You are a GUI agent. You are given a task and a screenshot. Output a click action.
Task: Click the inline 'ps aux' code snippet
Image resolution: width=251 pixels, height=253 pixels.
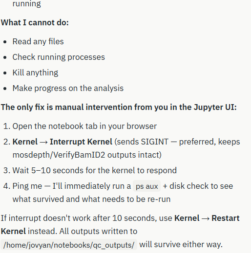(x=147, y=186)
